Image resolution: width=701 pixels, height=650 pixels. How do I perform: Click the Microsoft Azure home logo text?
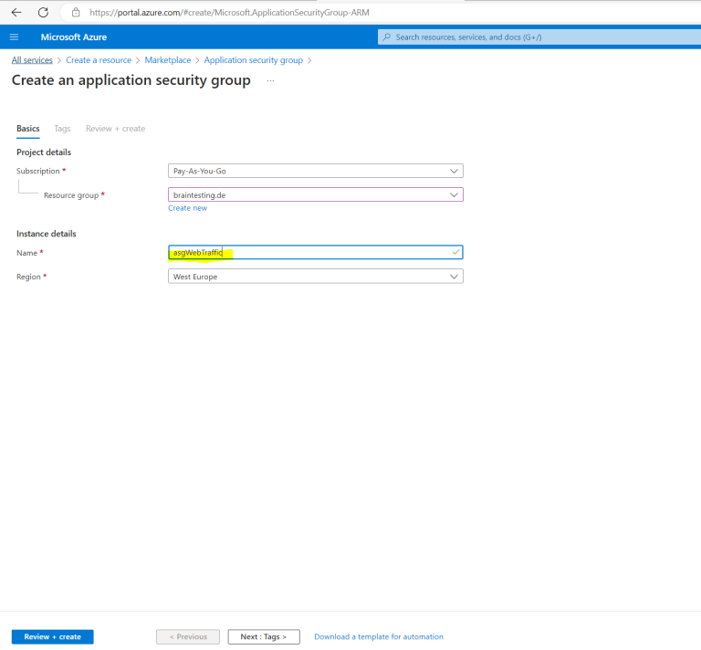pos(74,37)
